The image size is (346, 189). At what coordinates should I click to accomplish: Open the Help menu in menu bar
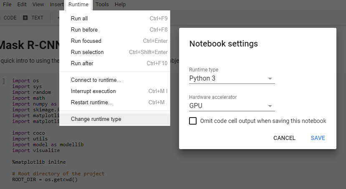coord(120,5)
